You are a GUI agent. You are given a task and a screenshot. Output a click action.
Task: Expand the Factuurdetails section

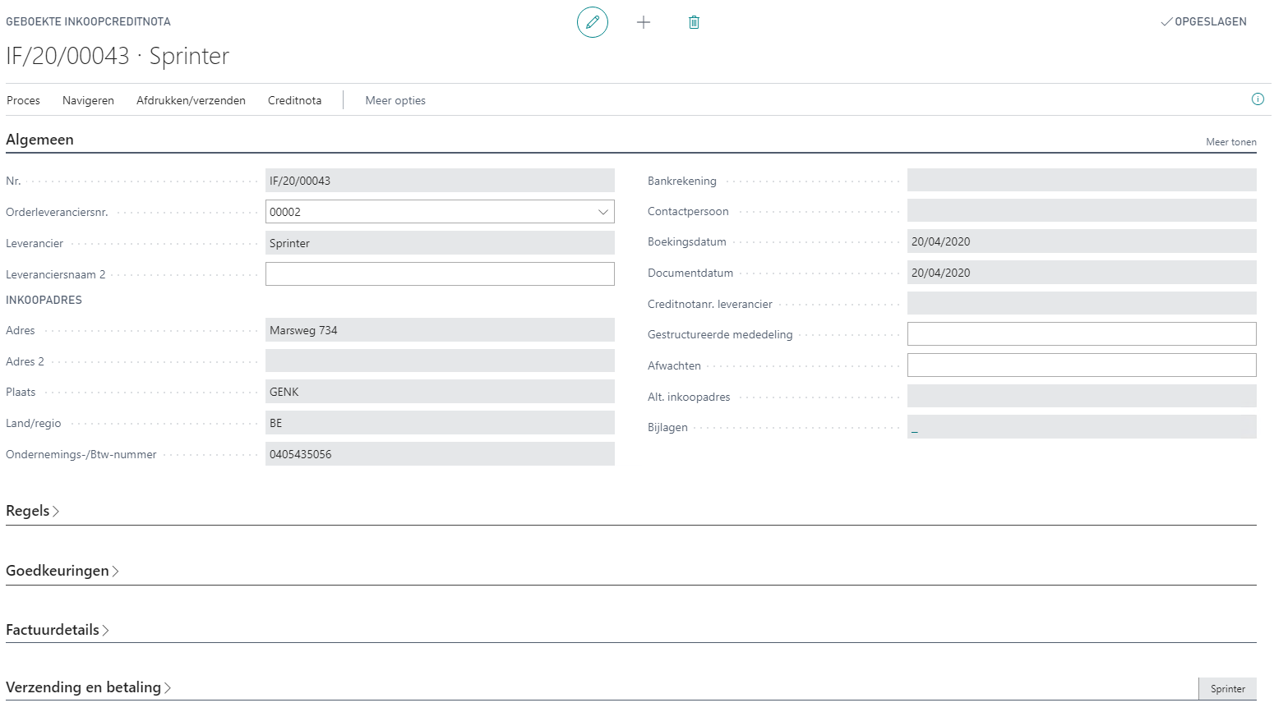click(57, 630)
